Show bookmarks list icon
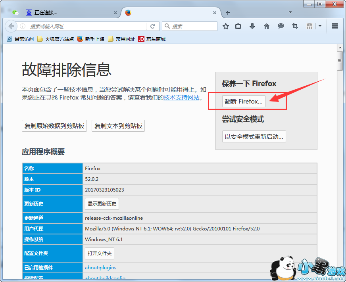 click(238, 26)
